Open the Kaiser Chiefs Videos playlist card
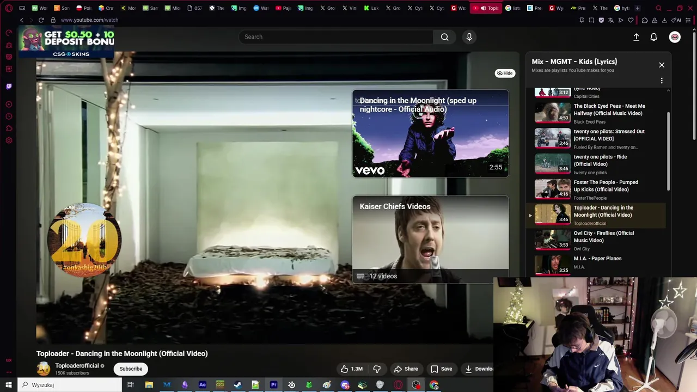This screenshot has width=697, height=392. pyautogui.click(x=430, y=240)
